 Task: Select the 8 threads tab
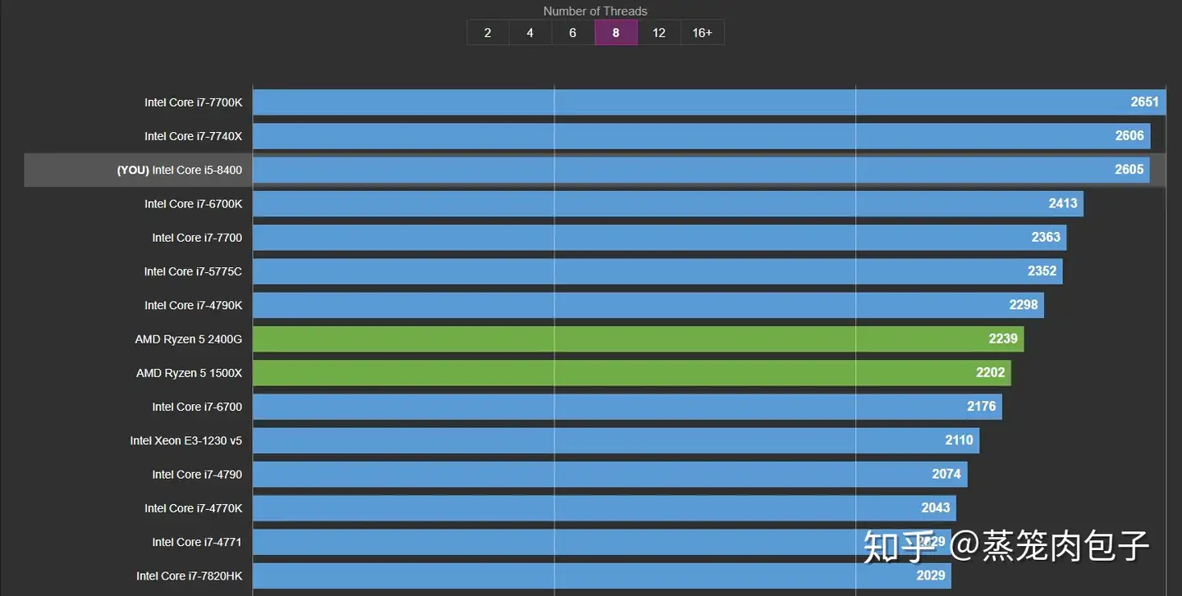616,33
